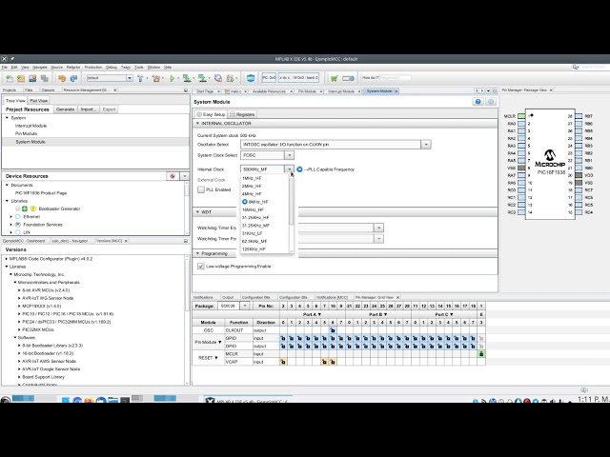Click the Save All toolbar icon
This screenshot has width=610, height=457.
pyautogui.click(x=45, y=78)
